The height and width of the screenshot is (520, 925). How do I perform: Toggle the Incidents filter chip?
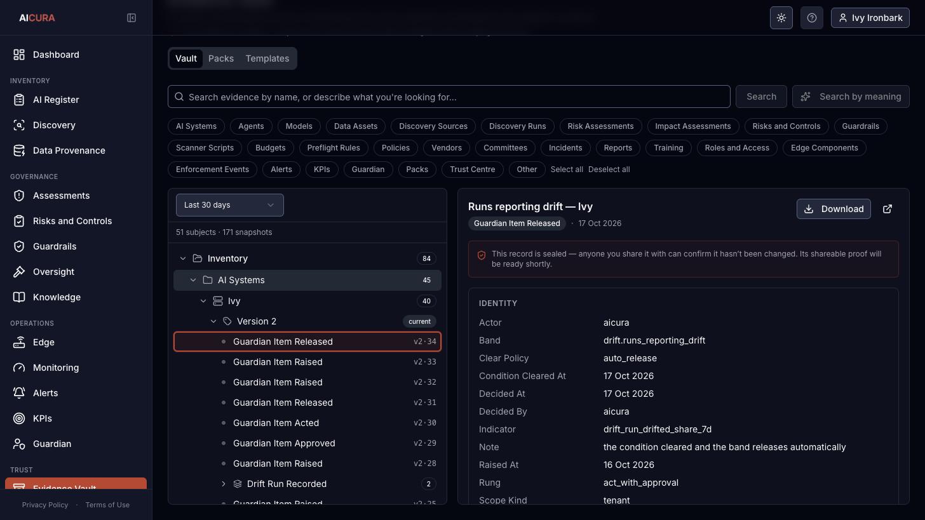click(565, 148)
